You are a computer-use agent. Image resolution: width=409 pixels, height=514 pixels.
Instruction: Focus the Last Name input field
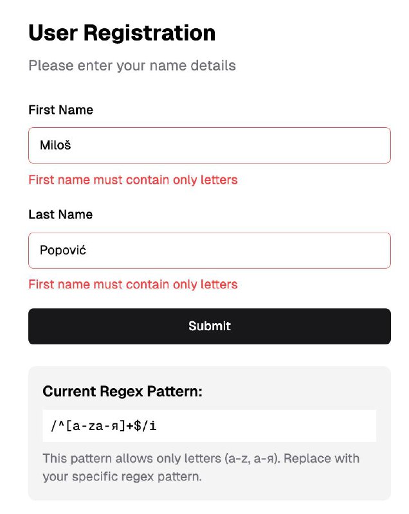(209, 251)
